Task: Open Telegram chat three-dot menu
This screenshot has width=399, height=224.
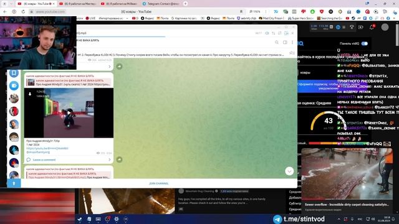Action: (292, 42)
